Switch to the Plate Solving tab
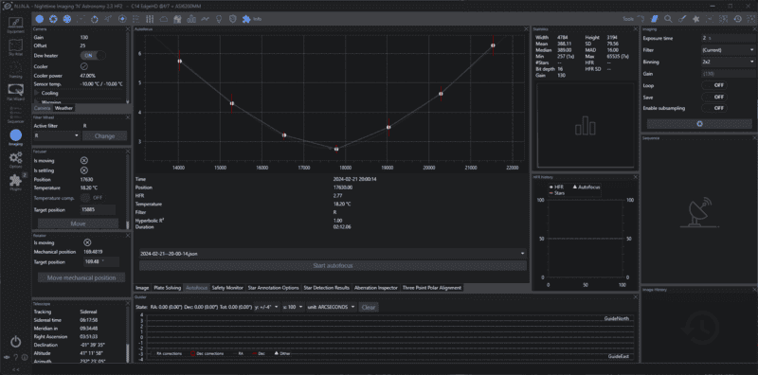The width and height of the screenshot is (758, 375). click(168, 288)
